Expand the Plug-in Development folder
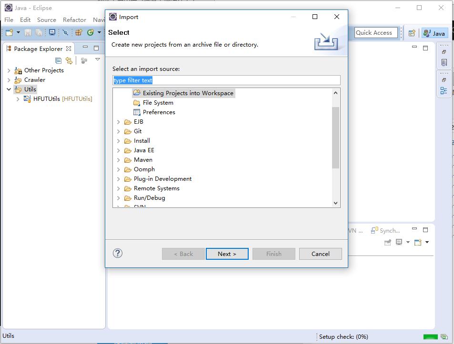Image resolution: width=454 pixels, height=344 pixels. coord(118,179)
